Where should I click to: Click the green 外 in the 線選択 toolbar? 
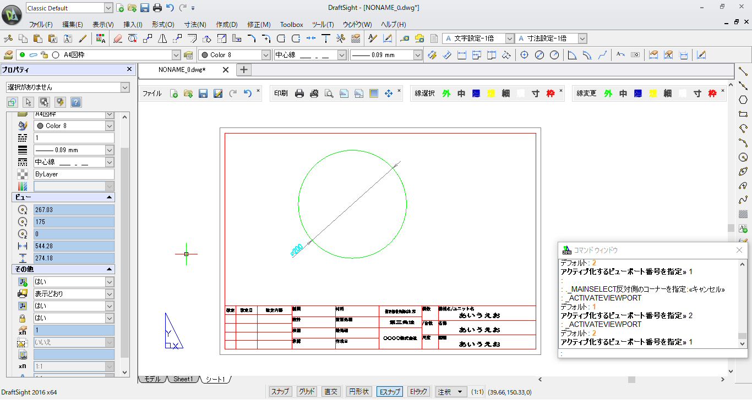446,93
